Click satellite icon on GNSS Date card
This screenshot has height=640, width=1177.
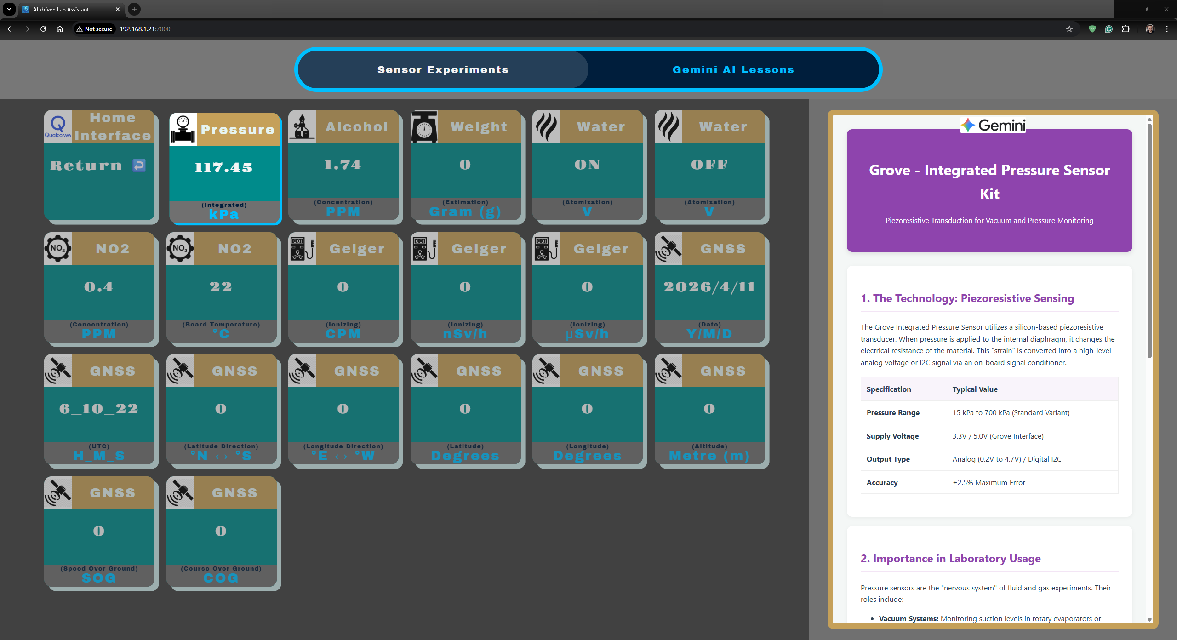(668, 248)
